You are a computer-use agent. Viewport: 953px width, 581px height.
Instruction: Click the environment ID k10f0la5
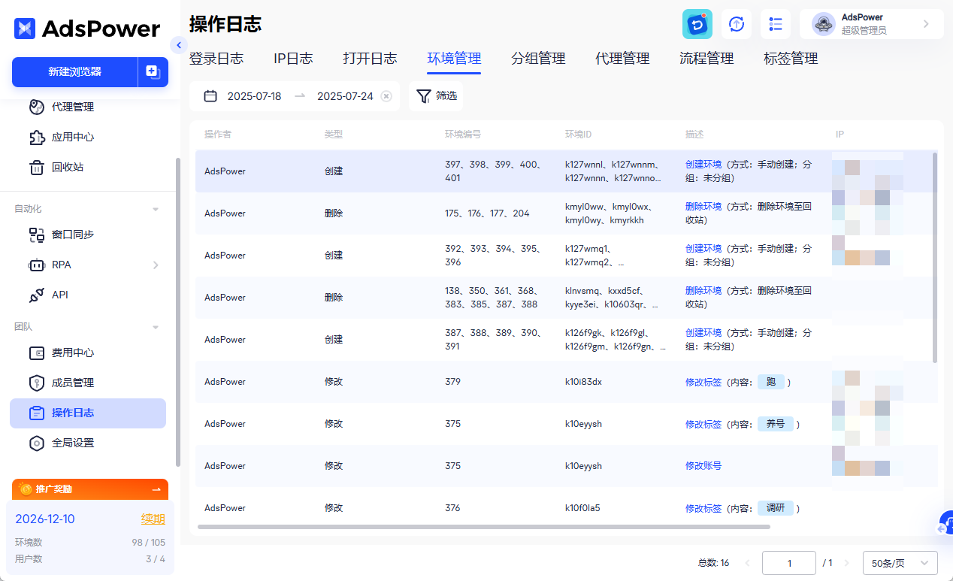[582, 508]
